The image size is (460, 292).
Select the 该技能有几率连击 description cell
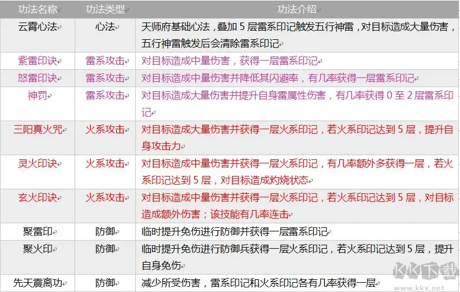tap(297, 206)
